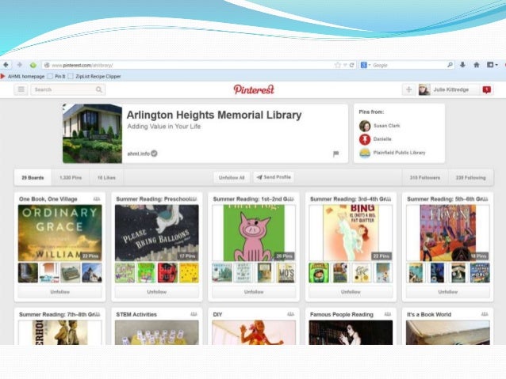This screenshot has width=506, height=379.
Task: Unfollow Summer Reading Preschool board
Action: 157,292
